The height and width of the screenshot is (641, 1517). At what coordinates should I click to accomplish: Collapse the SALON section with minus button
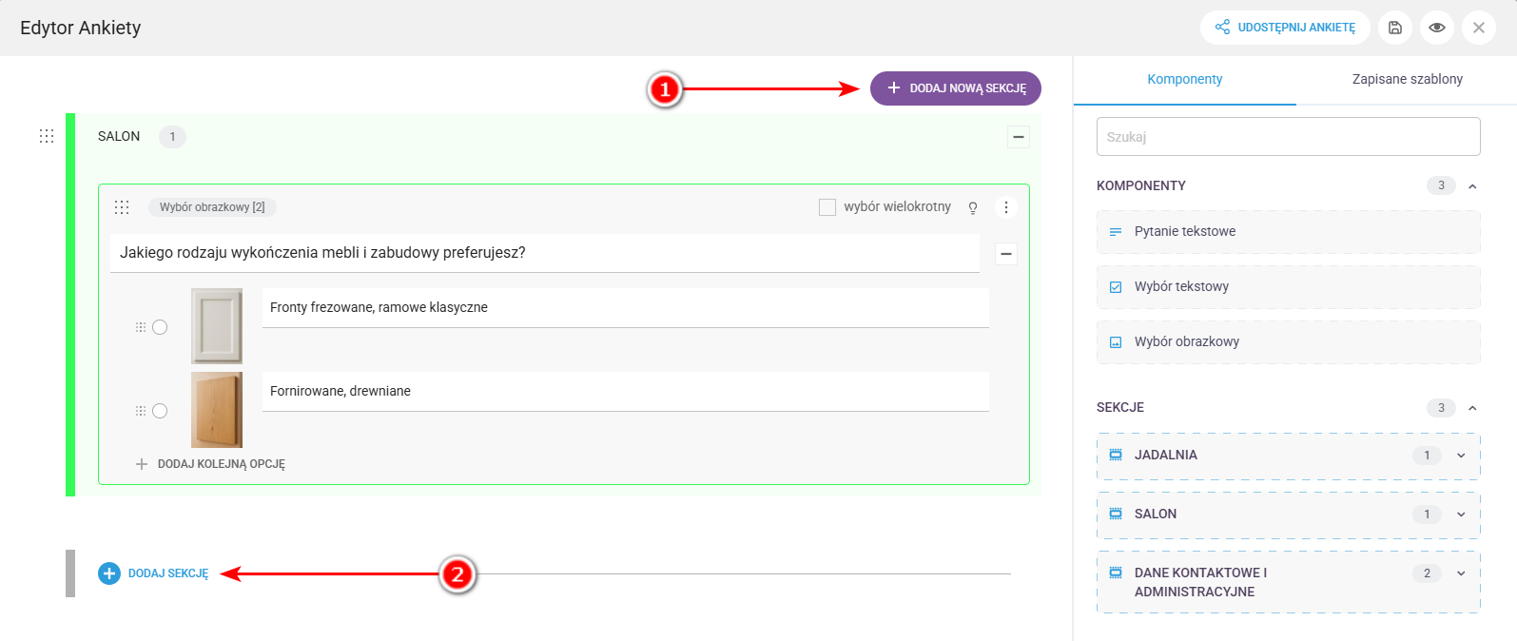coord(1019,137)
